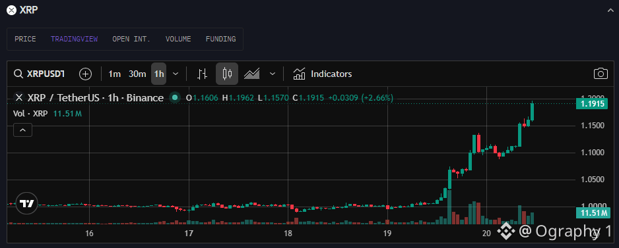Click the XRP / TetherUS · 1h · Binance title
The height and width of the screenshot is (248, 619).
click(96, 97)
